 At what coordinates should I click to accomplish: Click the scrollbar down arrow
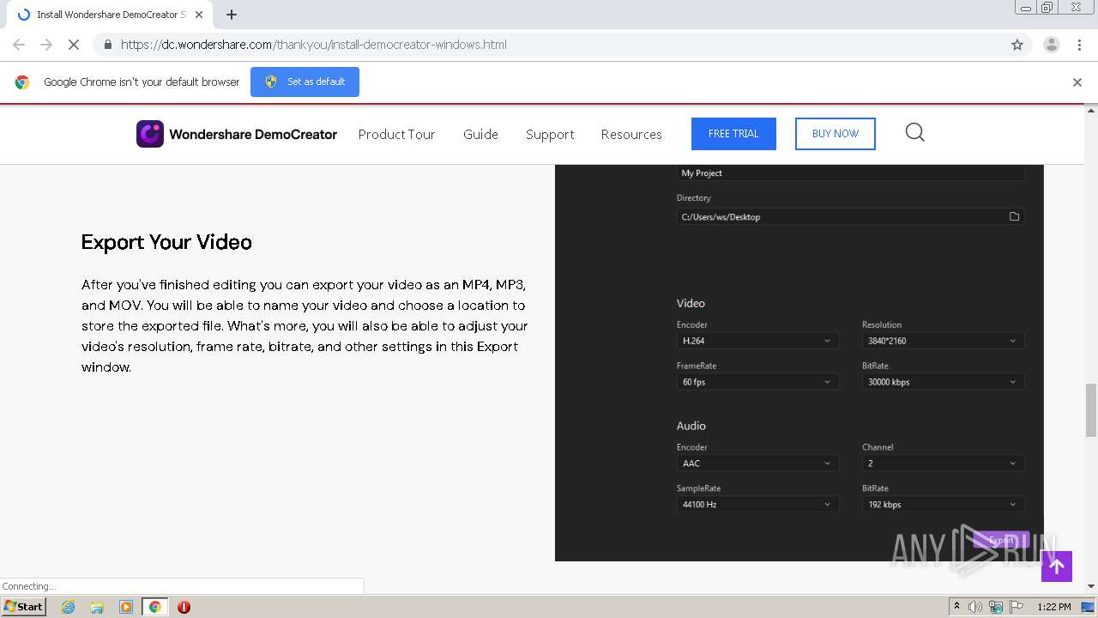(x=1091, y=586)
